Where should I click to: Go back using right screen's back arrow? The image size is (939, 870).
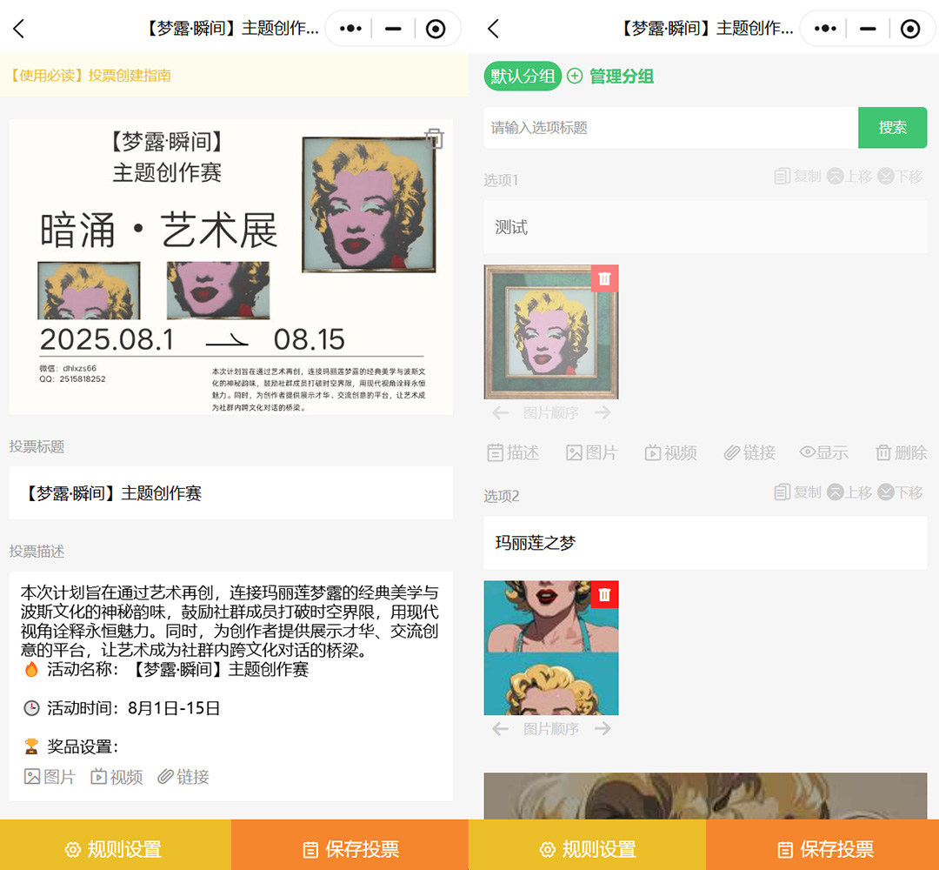point(493,28)
